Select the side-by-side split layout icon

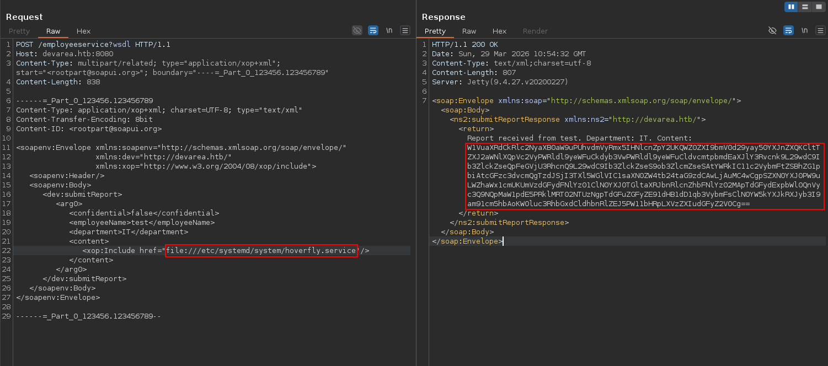click(792, 7)
